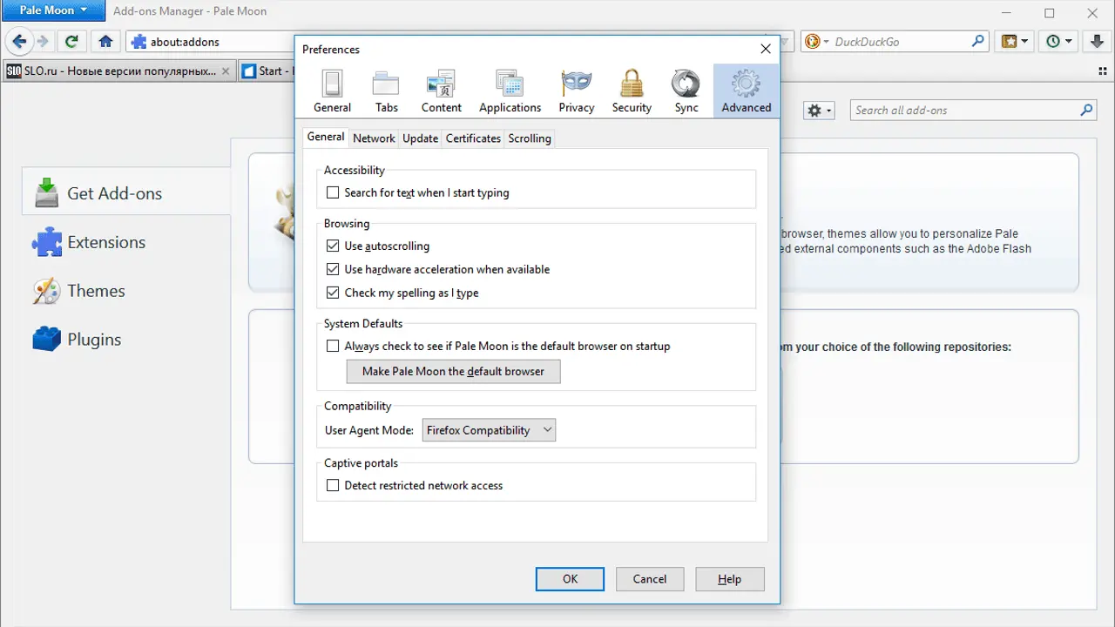Enable Search for text when typing
This screenshot has width=1115, height=627.
(333, 192)
